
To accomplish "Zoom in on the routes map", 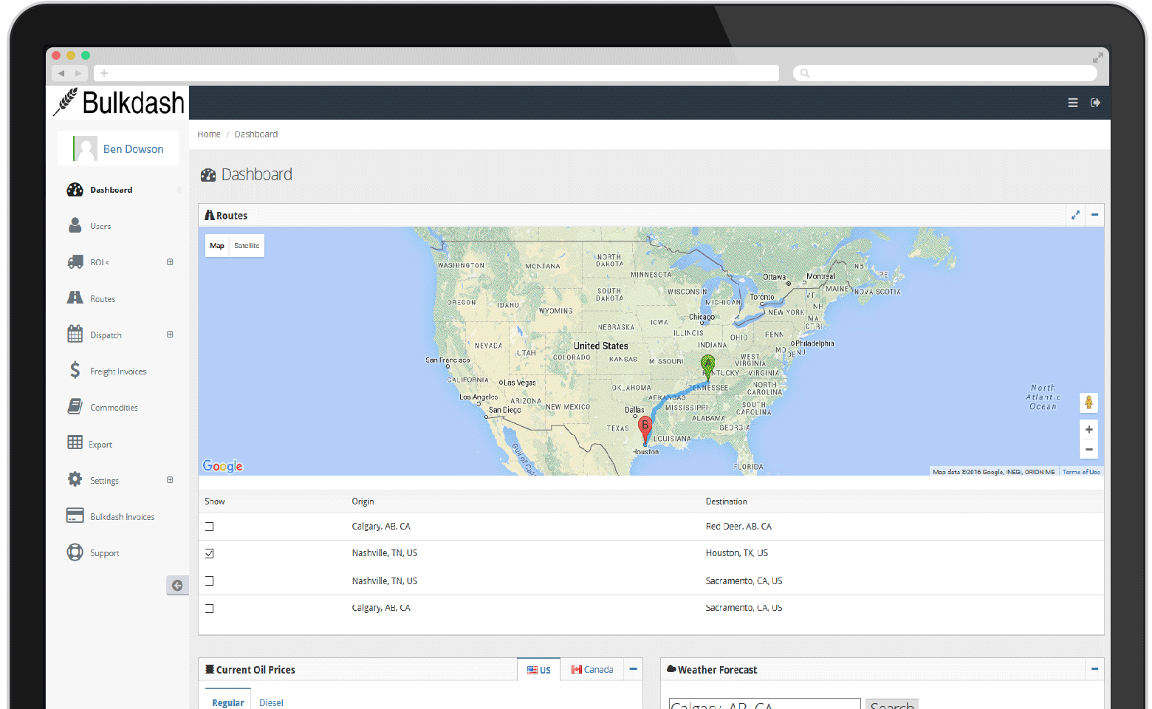I will click(x=1088, y=430).
